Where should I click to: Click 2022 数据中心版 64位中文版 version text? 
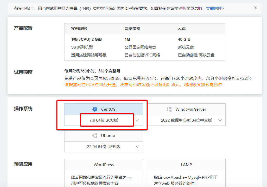186,120
